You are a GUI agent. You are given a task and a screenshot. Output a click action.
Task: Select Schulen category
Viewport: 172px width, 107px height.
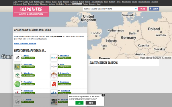click(92, 4)
